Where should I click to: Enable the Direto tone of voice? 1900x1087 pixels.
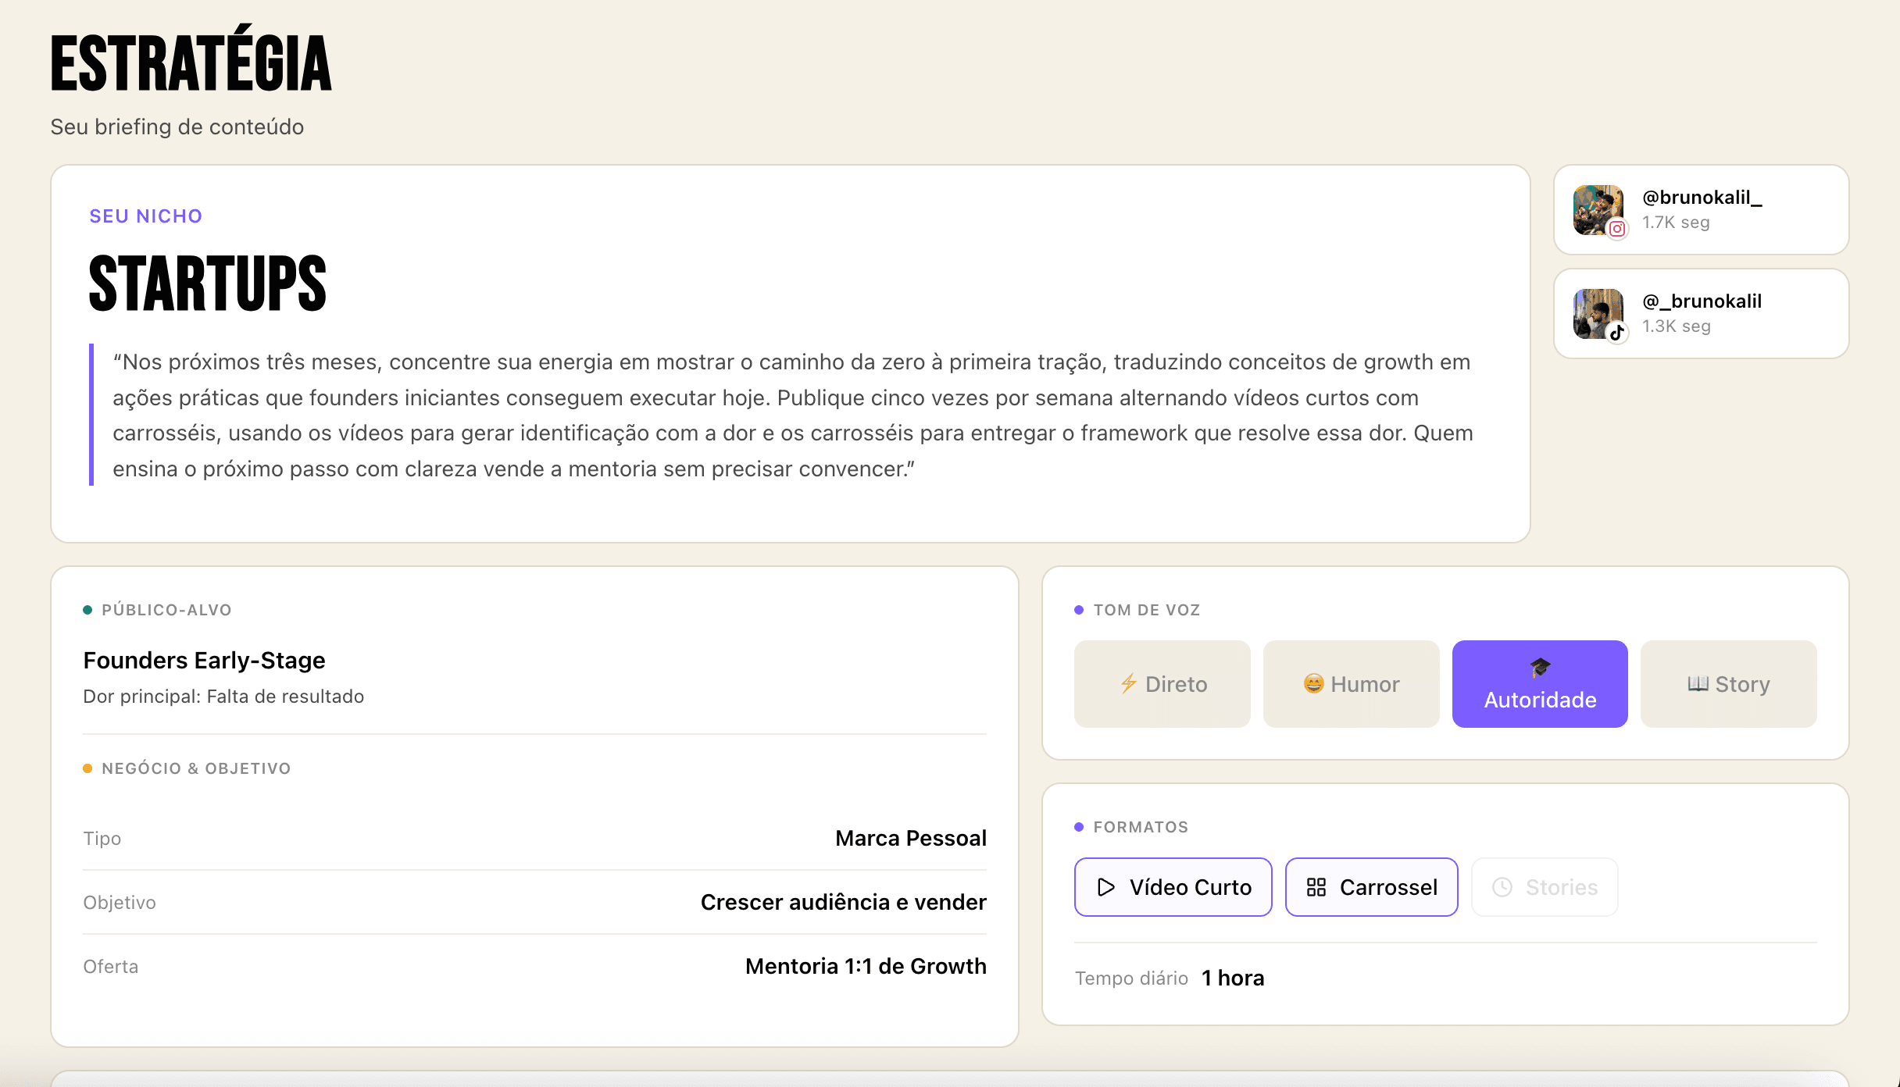(x=1162, y=684)
